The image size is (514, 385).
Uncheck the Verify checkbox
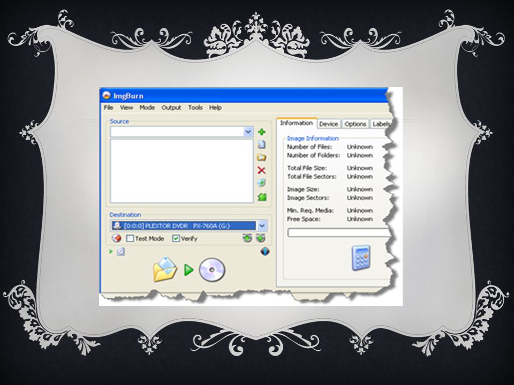click(x=176, y=238)
